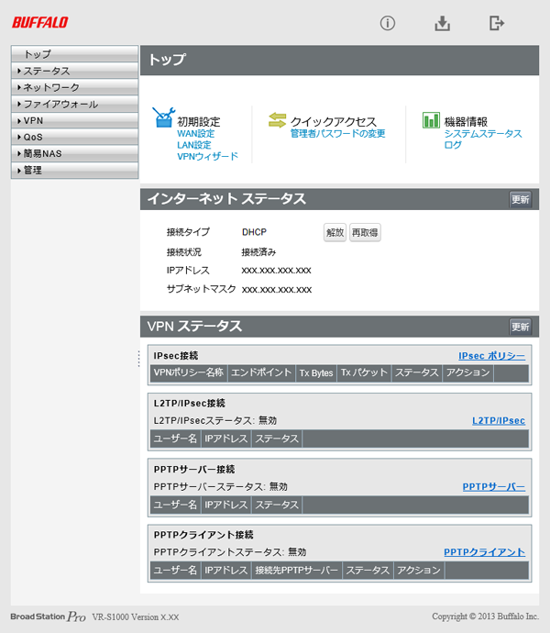The width and height of the screenshot is (550, 633).
Task: Open the PPTPサーバー link
Action: coord(494,486)
